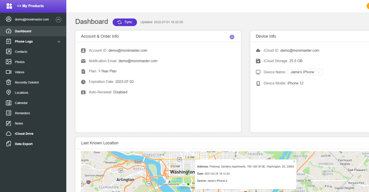This screenshot has width=369, height=192.
Task: Open the Dashboard menu item
Action: 33,31
